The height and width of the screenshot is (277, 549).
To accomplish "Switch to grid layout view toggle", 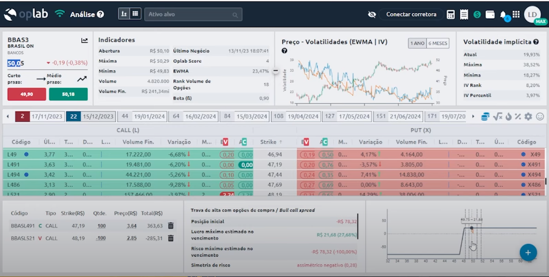I will [x=135, y=14].
